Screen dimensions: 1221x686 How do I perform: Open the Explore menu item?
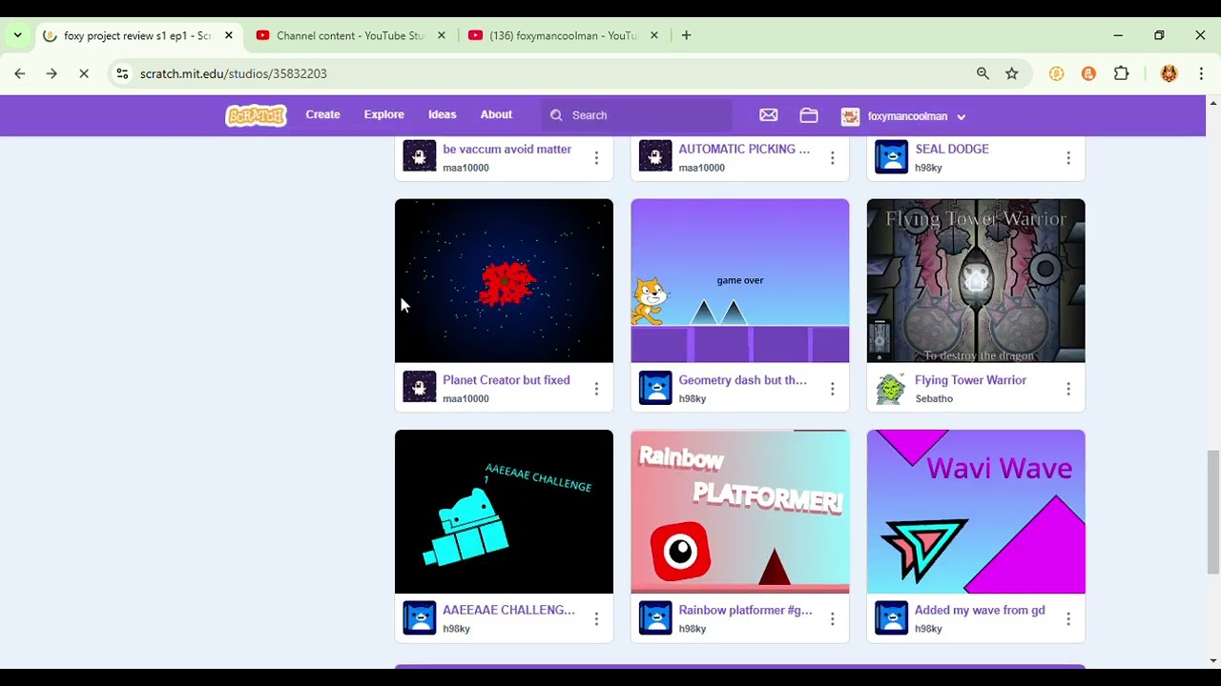383,114
